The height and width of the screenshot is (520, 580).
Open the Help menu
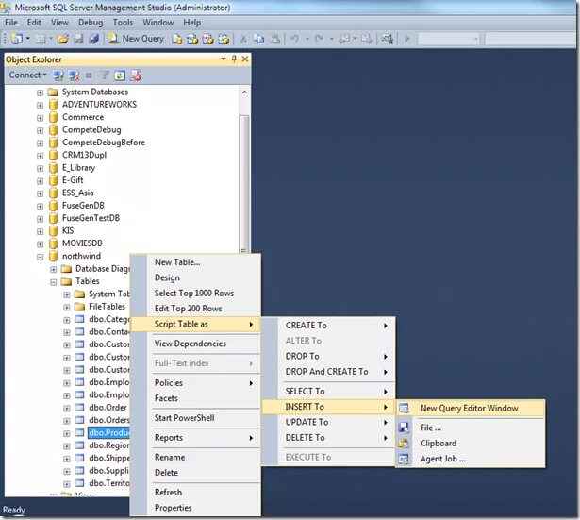pos(192,23)
